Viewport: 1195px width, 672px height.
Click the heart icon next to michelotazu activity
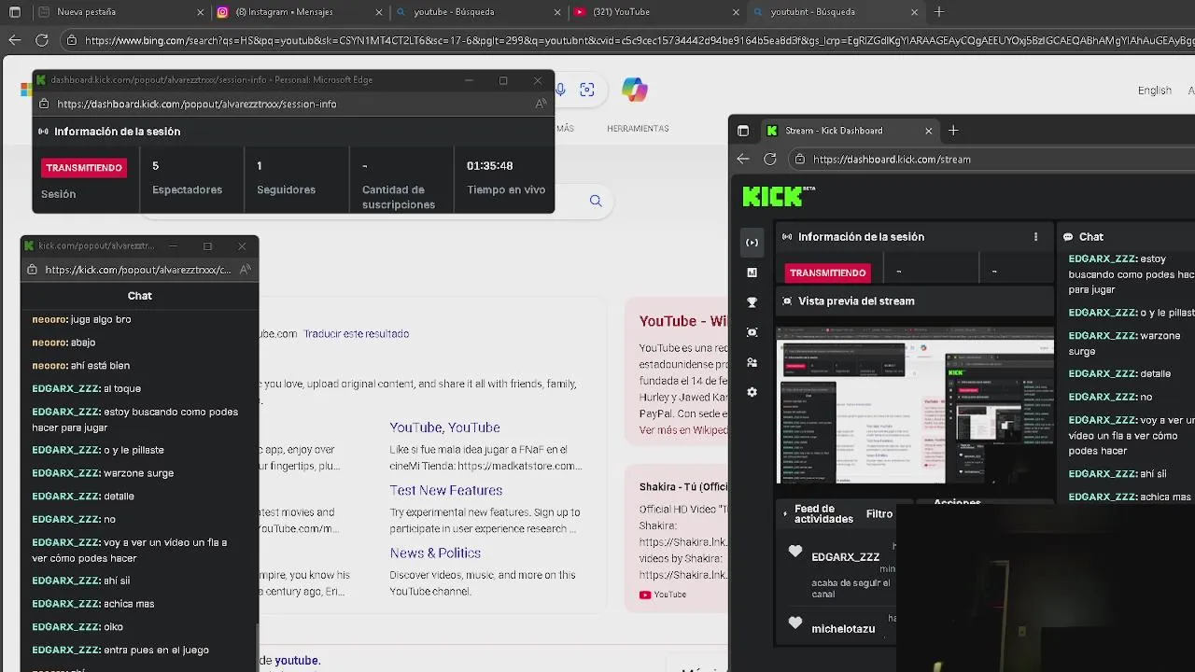coord(795,623)
